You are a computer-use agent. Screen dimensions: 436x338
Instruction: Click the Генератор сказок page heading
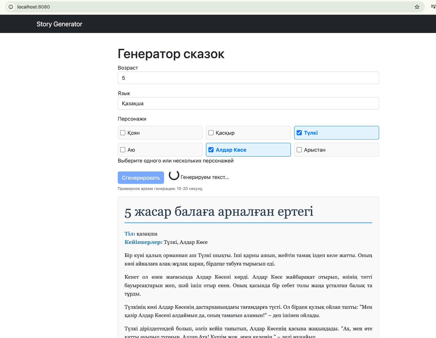coord(171,54)
